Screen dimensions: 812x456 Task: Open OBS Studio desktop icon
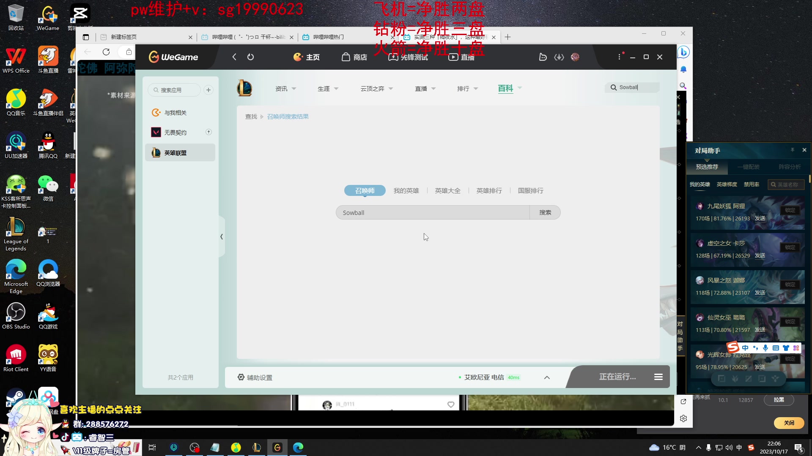click(x=16, y=316)
